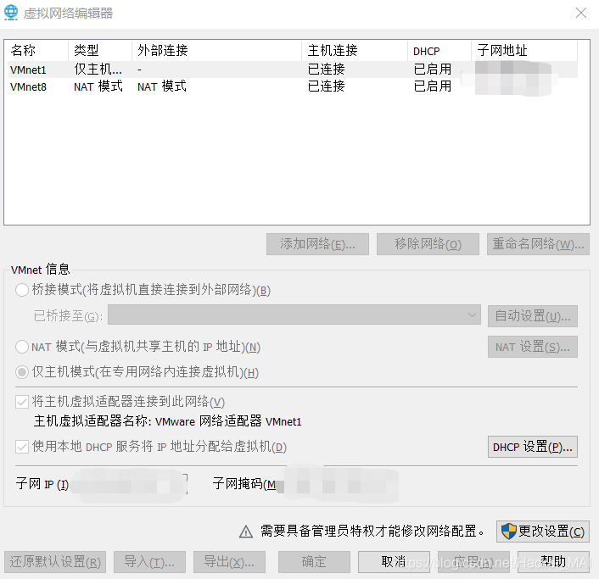Click 已启用 DHCP cell for VMnet1
Screen dimensions: 599x579
433,70
